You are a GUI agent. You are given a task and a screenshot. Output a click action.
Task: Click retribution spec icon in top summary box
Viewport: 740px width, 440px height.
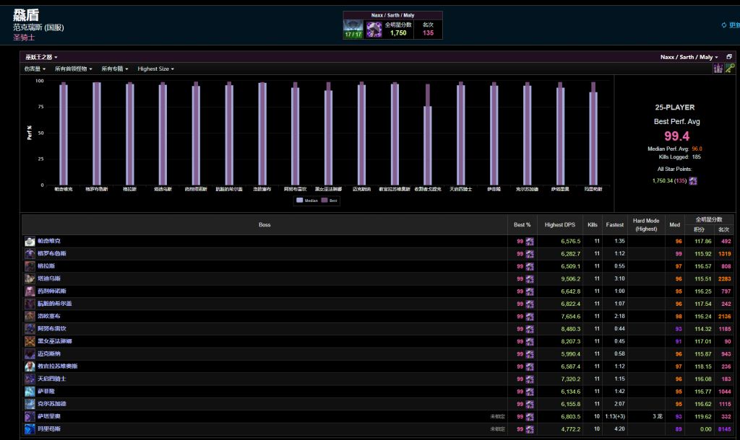[374, 30]
